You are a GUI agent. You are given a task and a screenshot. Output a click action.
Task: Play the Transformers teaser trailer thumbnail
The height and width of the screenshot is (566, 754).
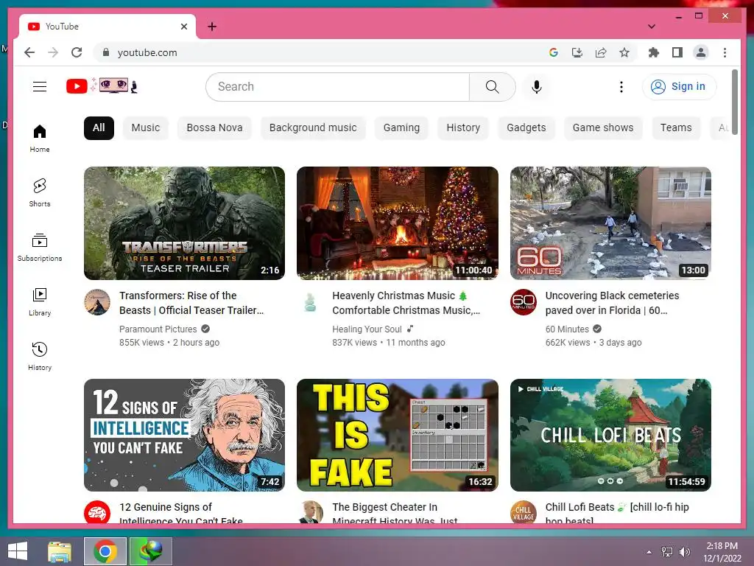184,223
